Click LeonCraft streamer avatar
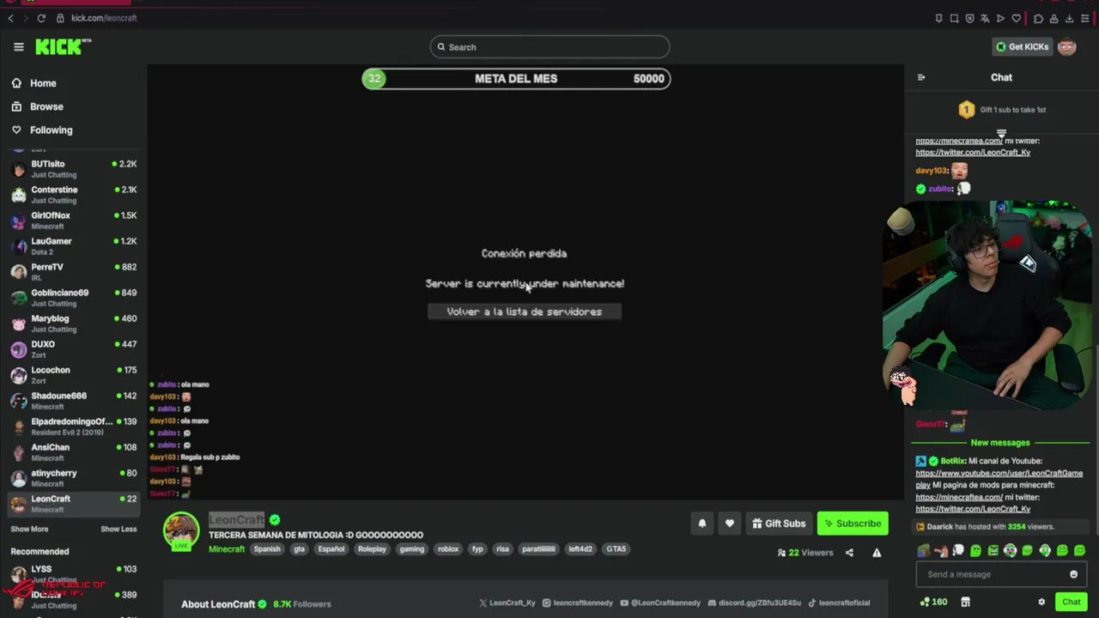 click(181, 530)
